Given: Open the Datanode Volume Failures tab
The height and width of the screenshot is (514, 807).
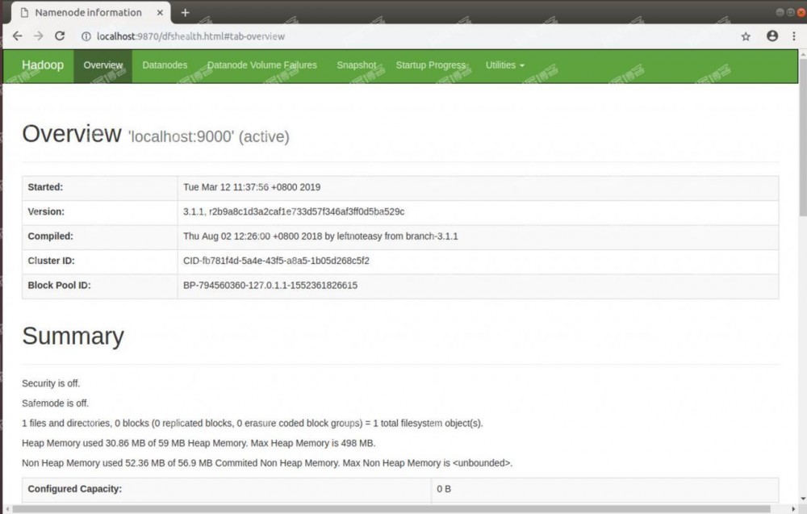Looking at the screenshot, I should [x=261, y=65].
